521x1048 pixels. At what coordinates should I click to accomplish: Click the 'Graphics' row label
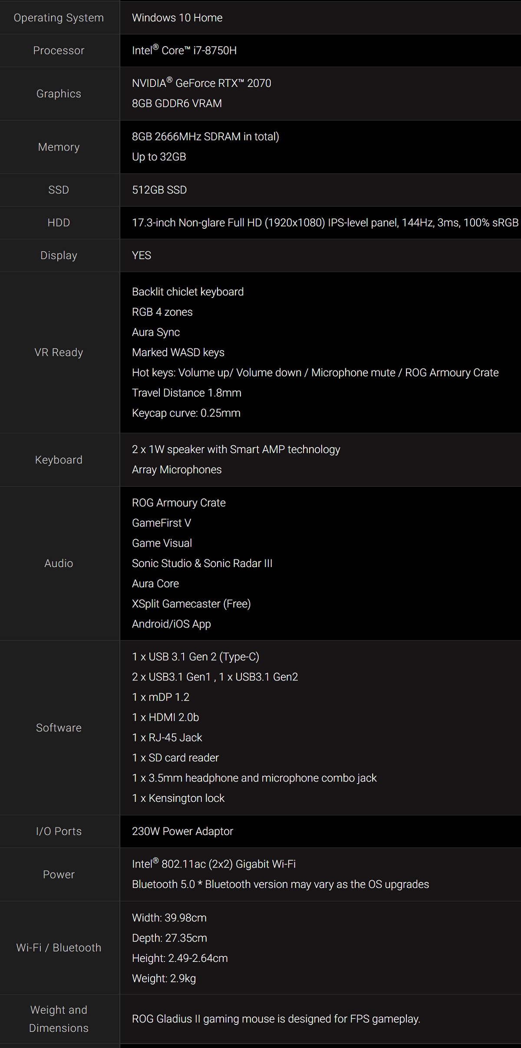coord(59,93)
